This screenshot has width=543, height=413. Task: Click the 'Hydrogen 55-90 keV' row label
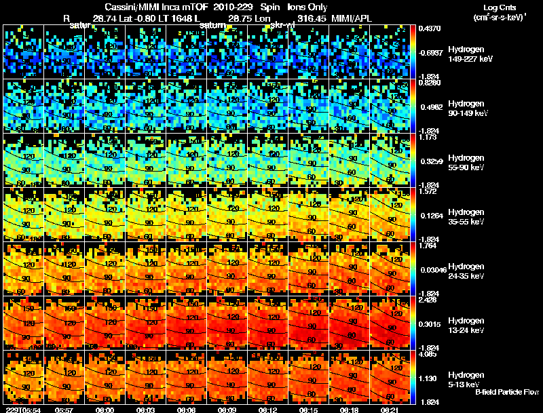tap(466, 163)
